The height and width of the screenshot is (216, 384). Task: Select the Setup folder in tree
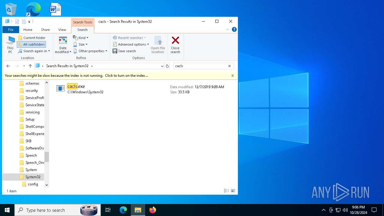point(30,119)
